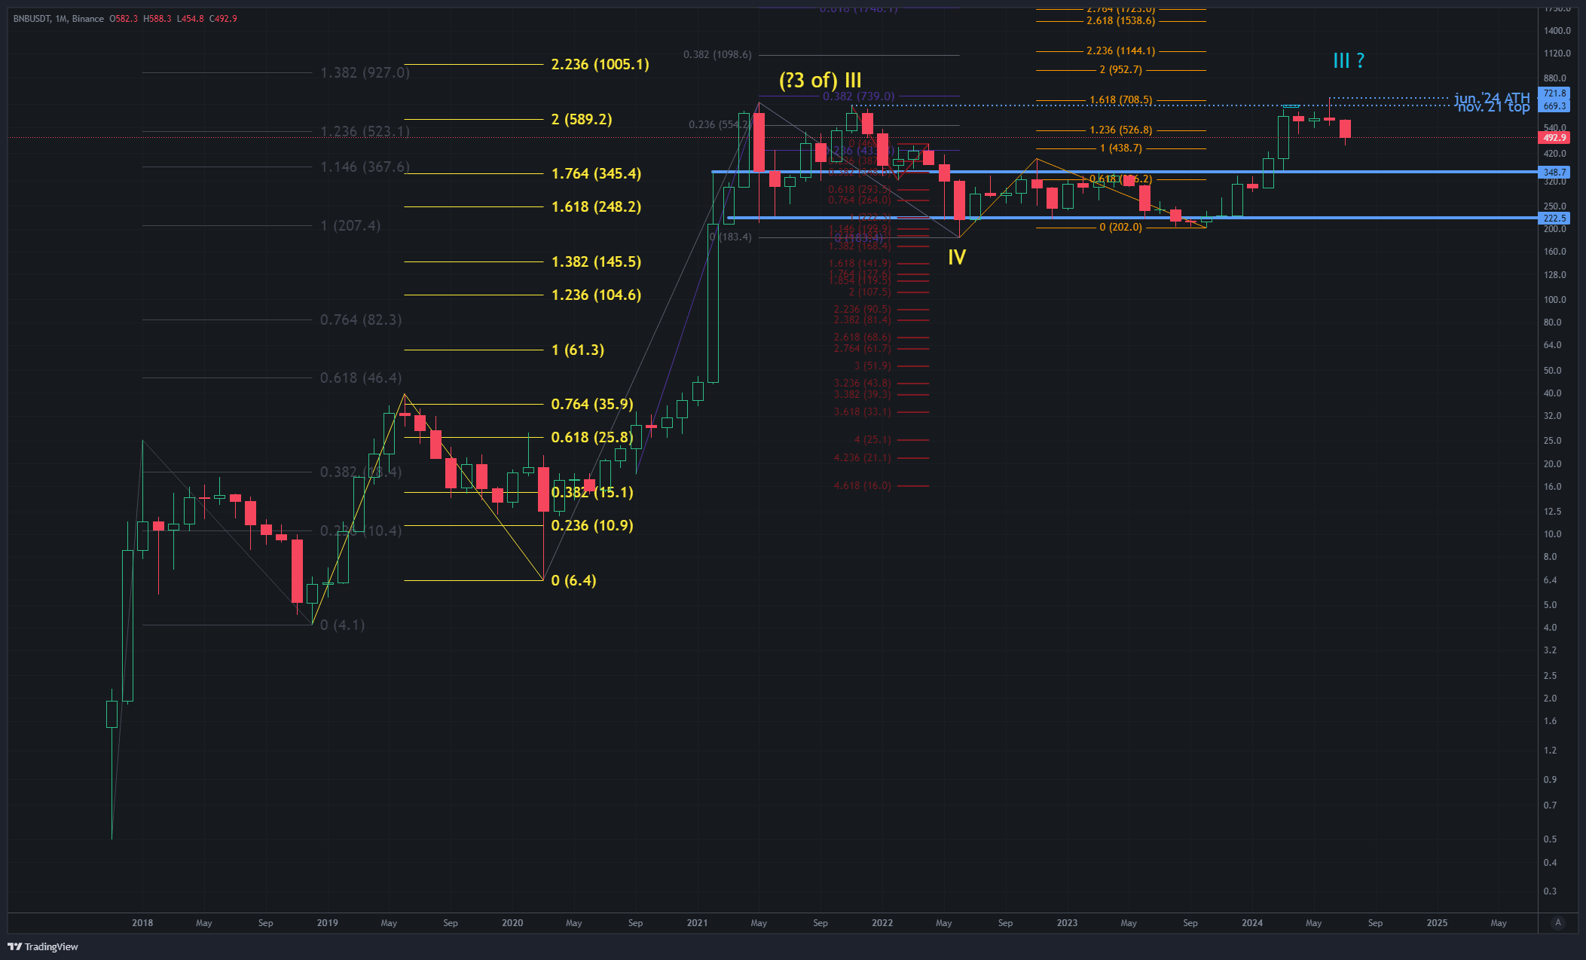Select the '2.236 (1005.1)' Fibonacci level label
This screenshot has width=1586, height=960.
click(x=600, y=64)
